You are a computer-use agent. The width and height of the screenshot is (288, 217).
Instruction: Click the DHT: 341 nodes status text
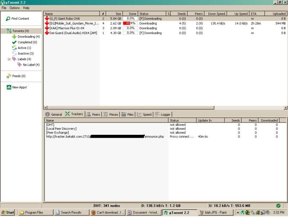(107, 205)
